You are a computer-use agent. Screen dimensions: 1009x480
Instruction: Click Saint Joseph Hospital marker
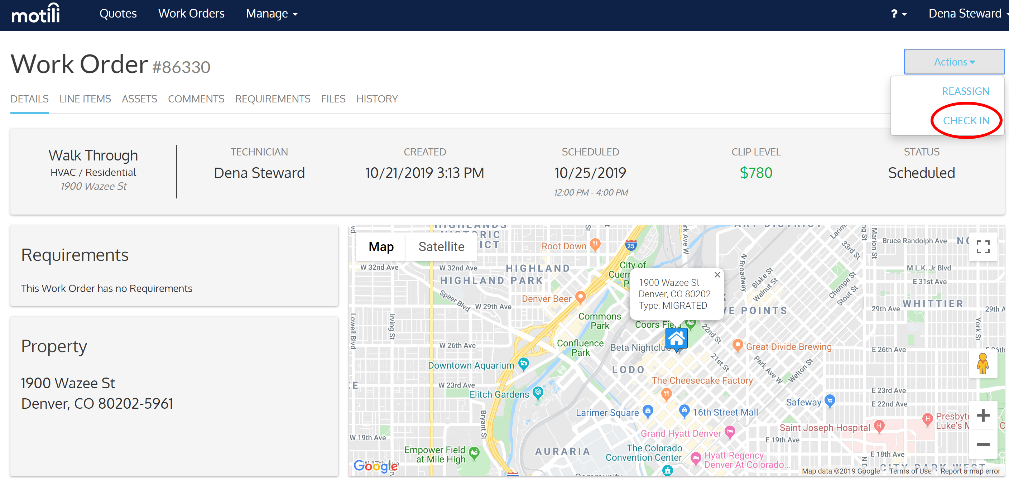879,426
